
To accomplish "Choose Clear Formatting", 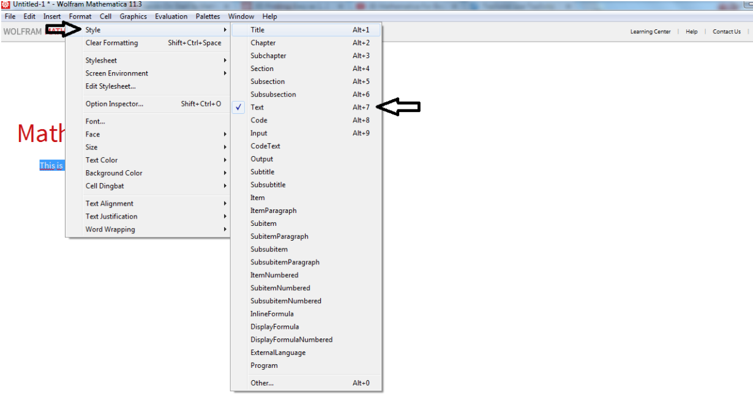I will [148, 43].
